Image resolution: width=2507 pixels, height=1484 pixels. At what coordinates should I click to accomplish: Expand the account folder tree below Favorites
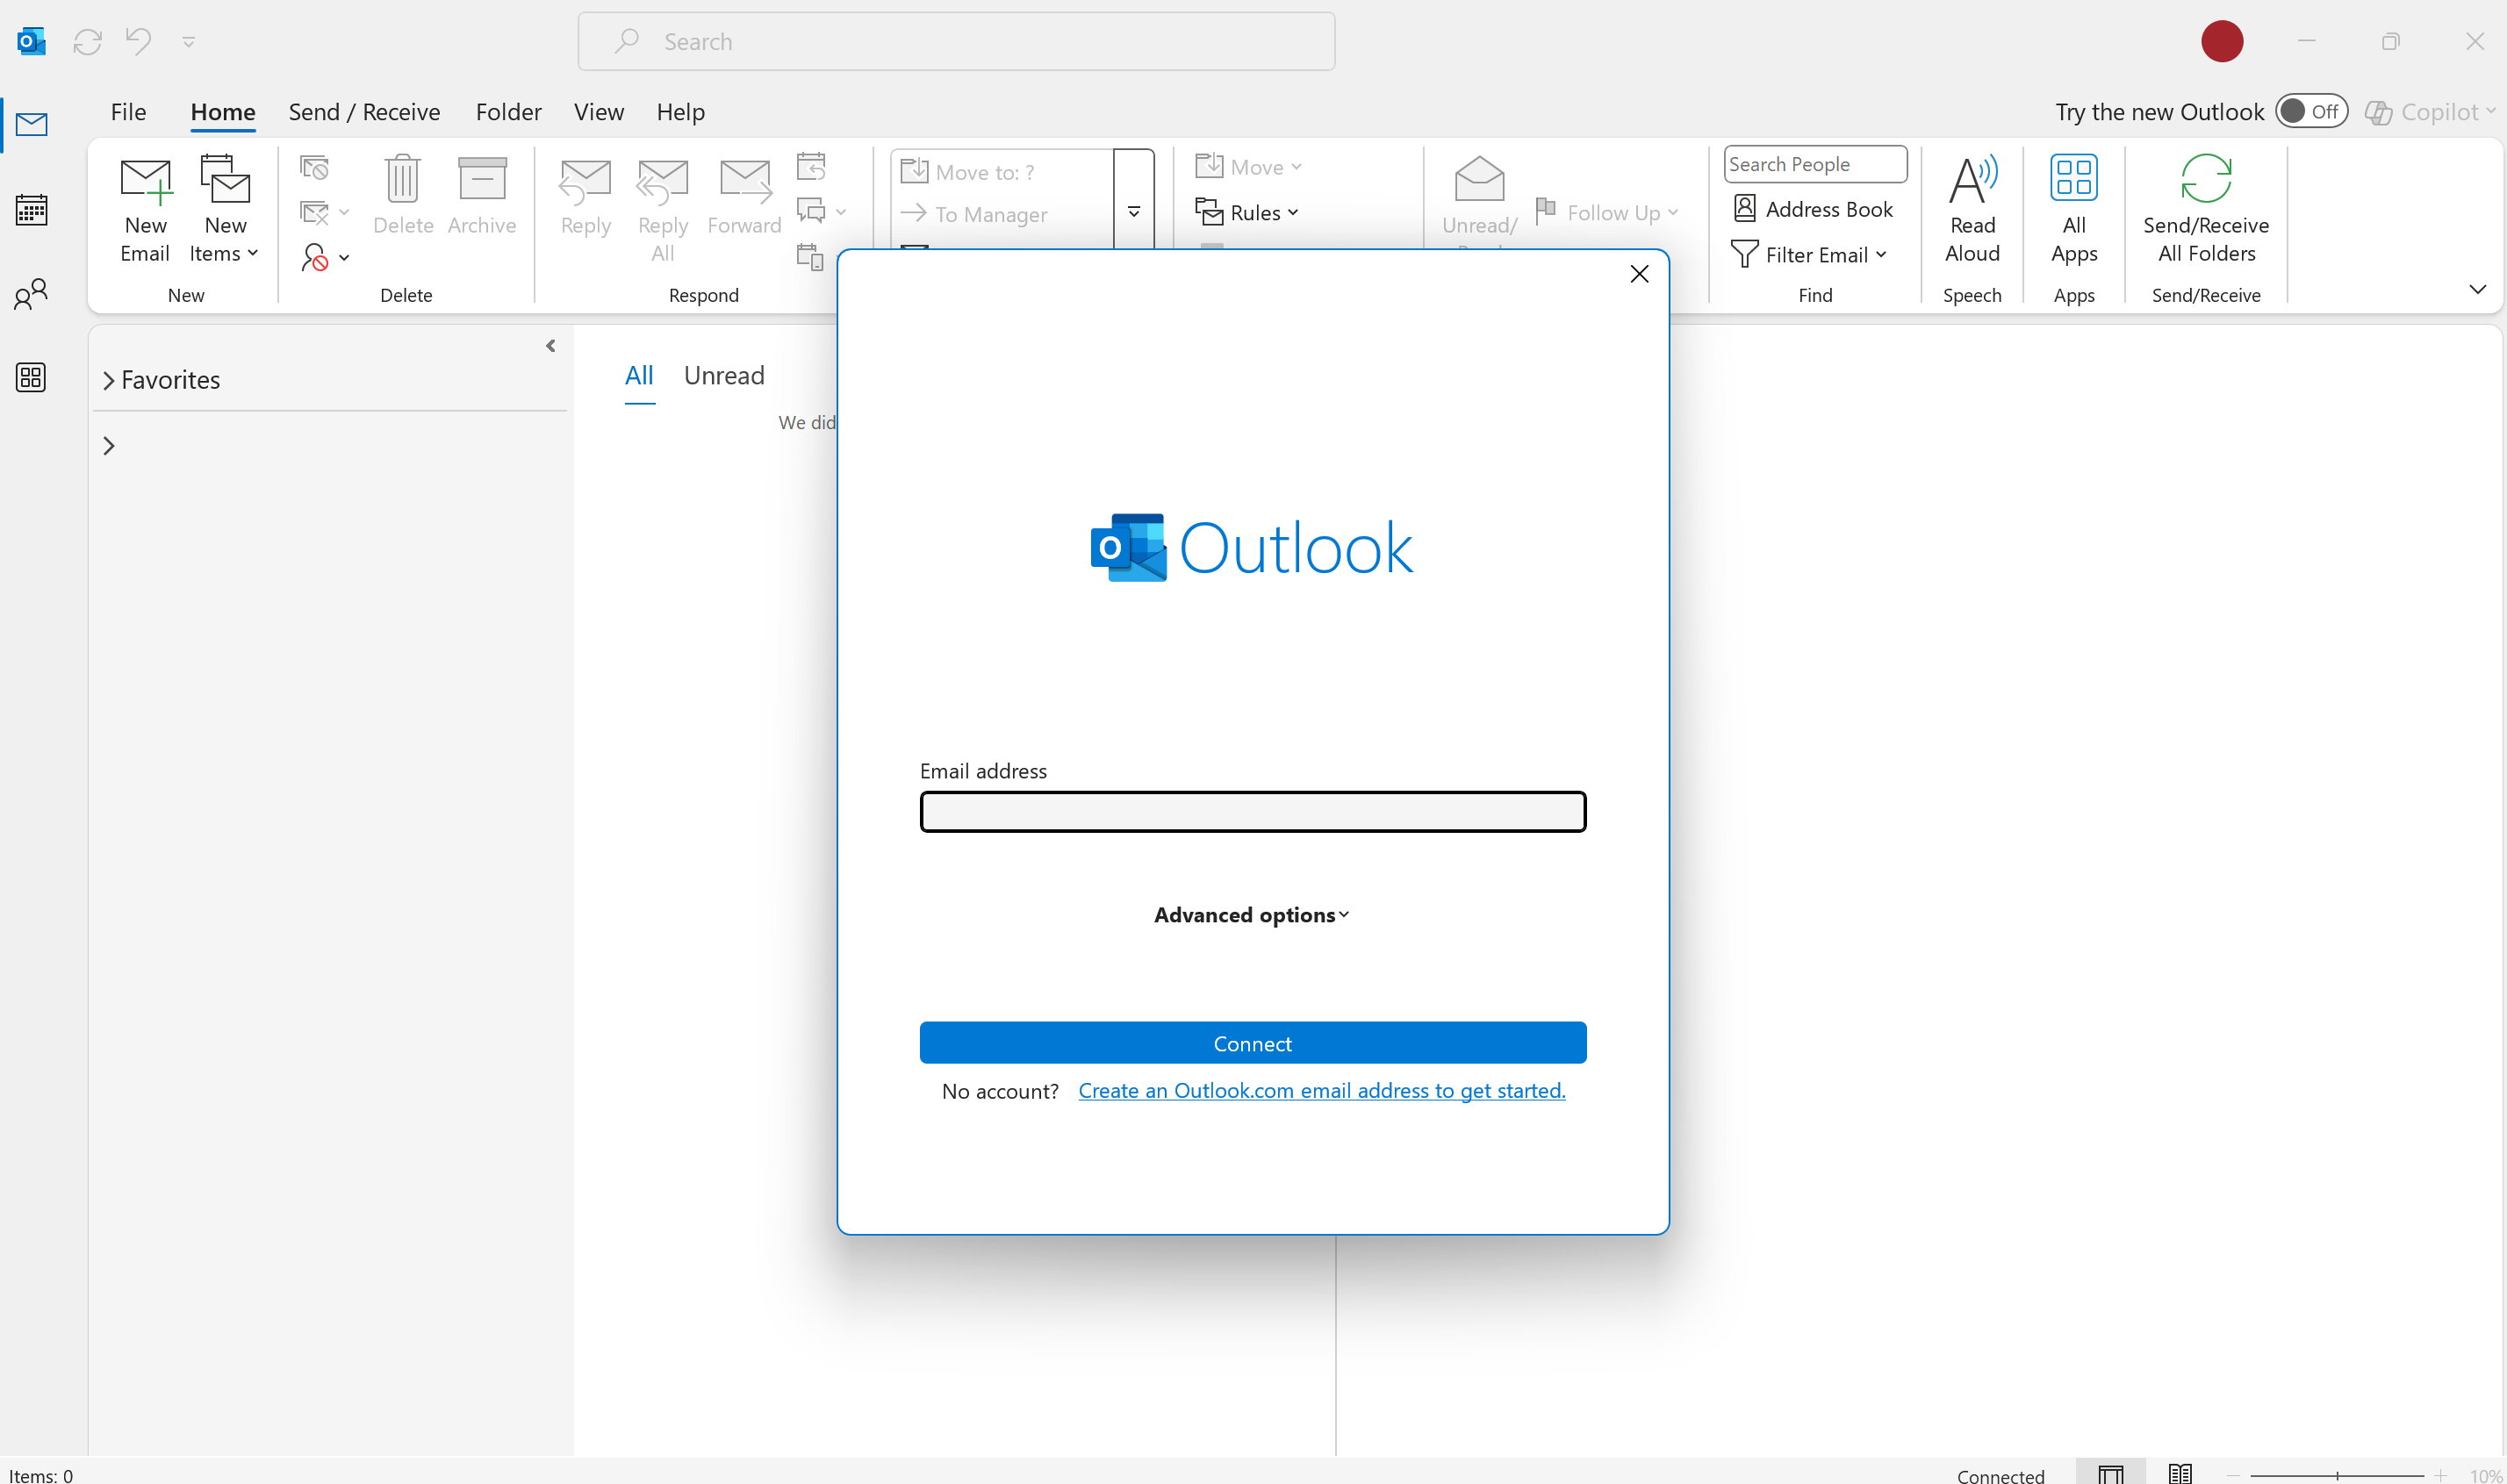109,446
